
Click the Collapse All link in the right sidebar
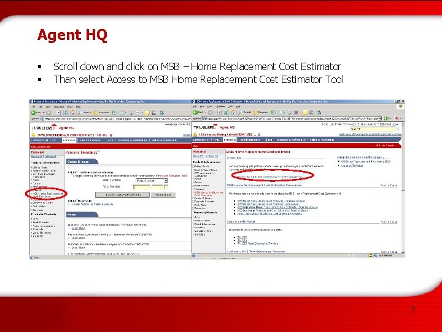pyautogui.click(x=211, y=156)
